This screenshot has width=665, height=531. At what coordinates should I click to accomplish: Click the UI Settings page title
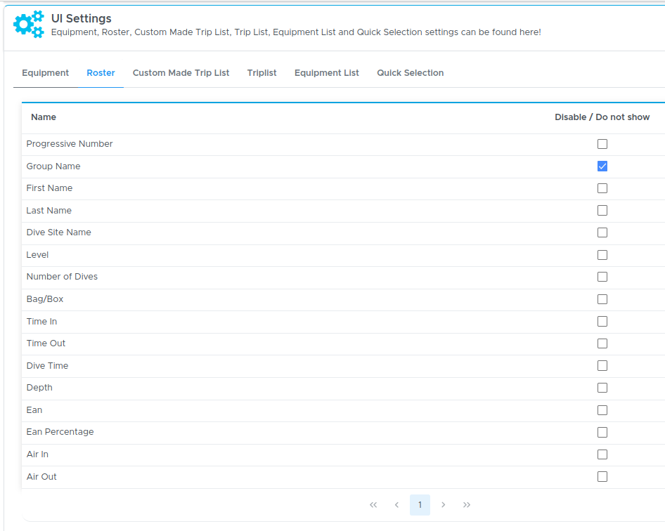coord(82,19)
